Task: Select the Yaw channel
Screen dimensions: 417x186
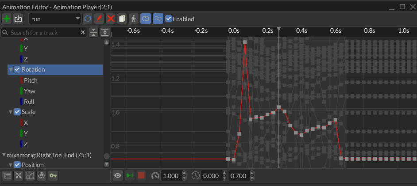Action: click(30, 91)
